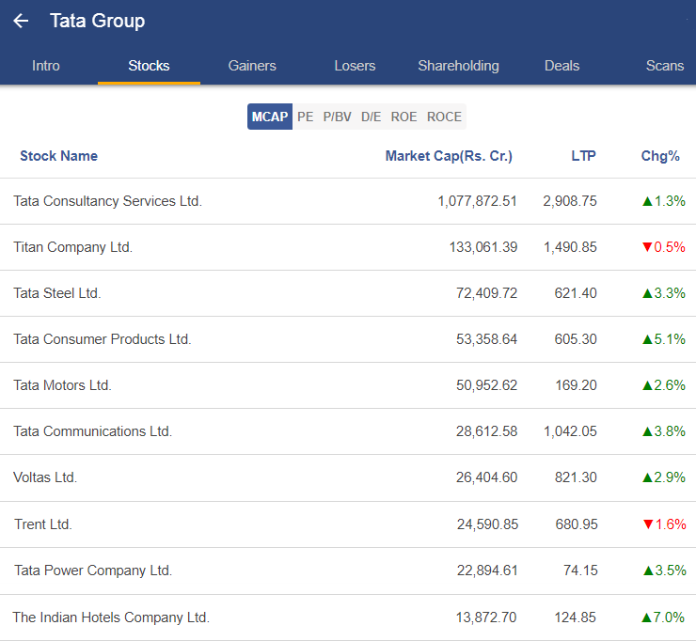Click TCS change of 1.3%
696x641 pixels.
(664, 201)
